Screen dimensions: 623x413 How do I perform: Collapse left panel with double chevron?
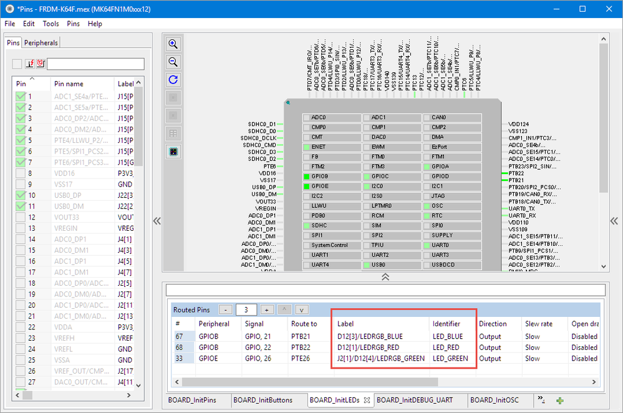coord(157,221)
